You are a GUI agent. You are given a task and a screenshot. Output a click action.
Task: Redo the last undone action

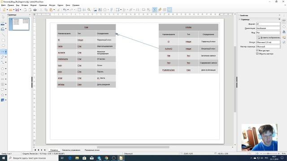[x=71, y=10]
